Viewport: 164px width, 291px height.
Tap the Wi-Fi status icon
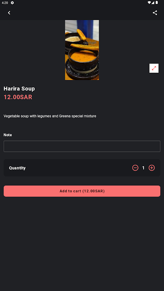coord(149,3)
